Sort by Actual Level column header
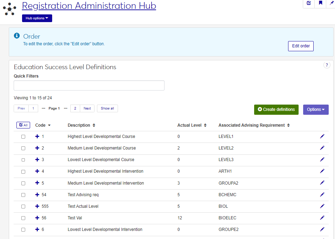This screenshot has width=335, height=239. [191, 125]
